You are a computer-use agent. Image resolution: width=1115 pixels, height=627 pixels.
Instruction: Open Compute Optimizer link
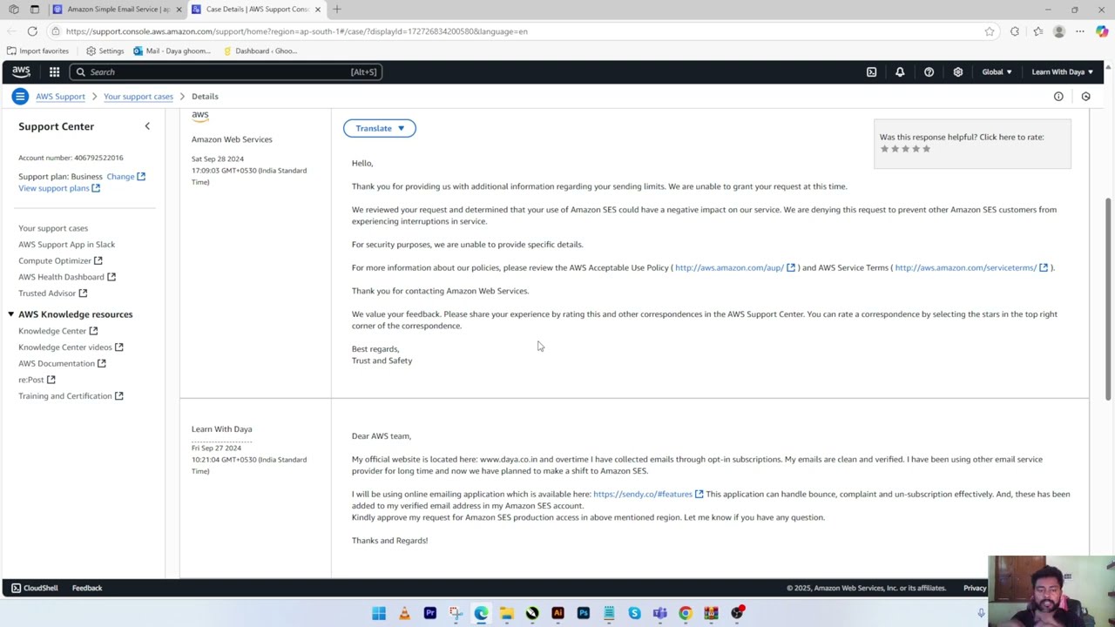60,260
